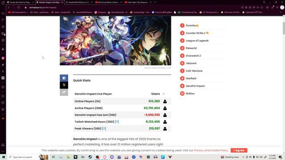This screenshot has height=160, width=285.
Task: Open the Counter Strike 2 link
Action: point(195,33)
